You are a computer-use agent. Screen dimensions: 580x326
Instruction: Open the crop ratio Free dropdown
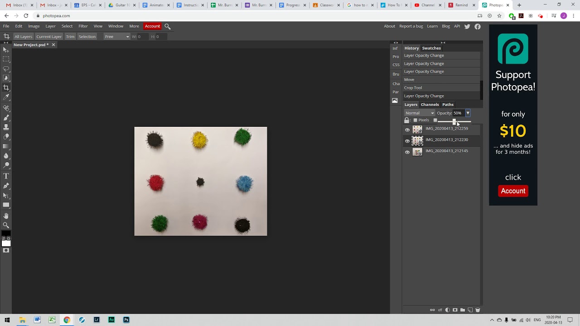pos(117,37)
